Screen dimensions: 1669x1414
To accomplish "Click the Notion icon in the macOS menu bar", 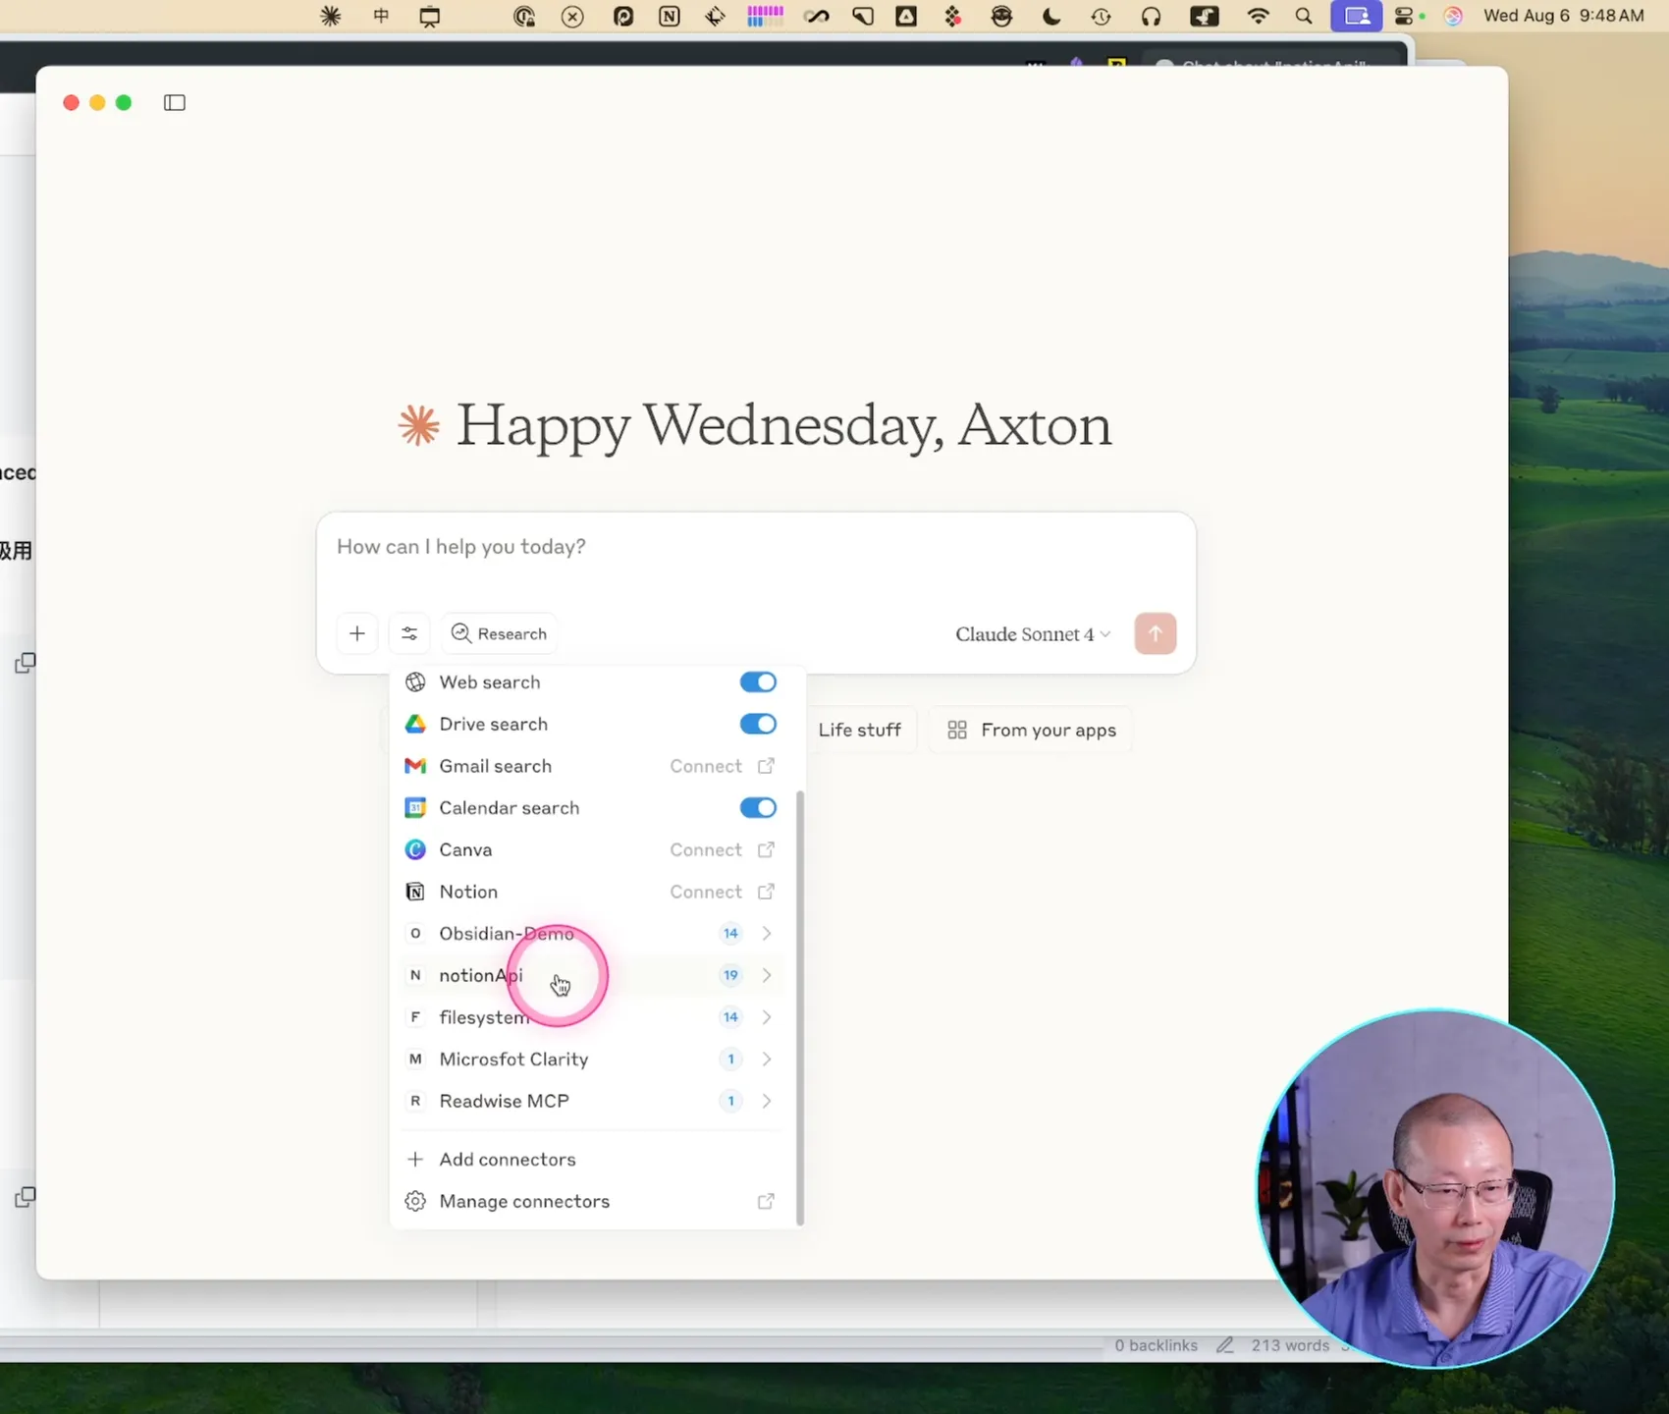I will [670, 16].
